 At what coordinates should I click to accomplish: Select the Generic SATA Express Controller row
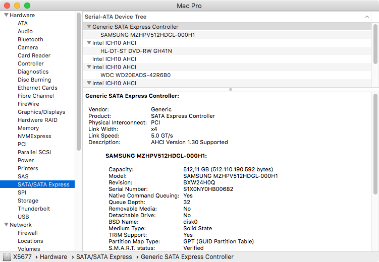click(x=227, y=27)
